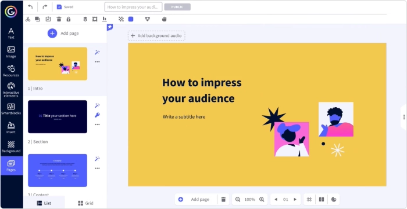Open Interactive elements panel

pyautogui.click(x=11, y=90)
